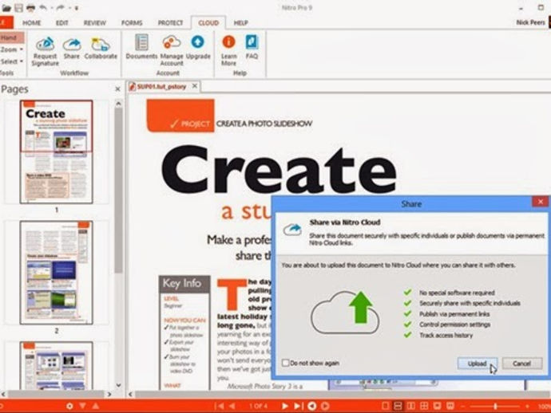
Task: Open the FORMS ribbon tab
Action: point(132,23)
